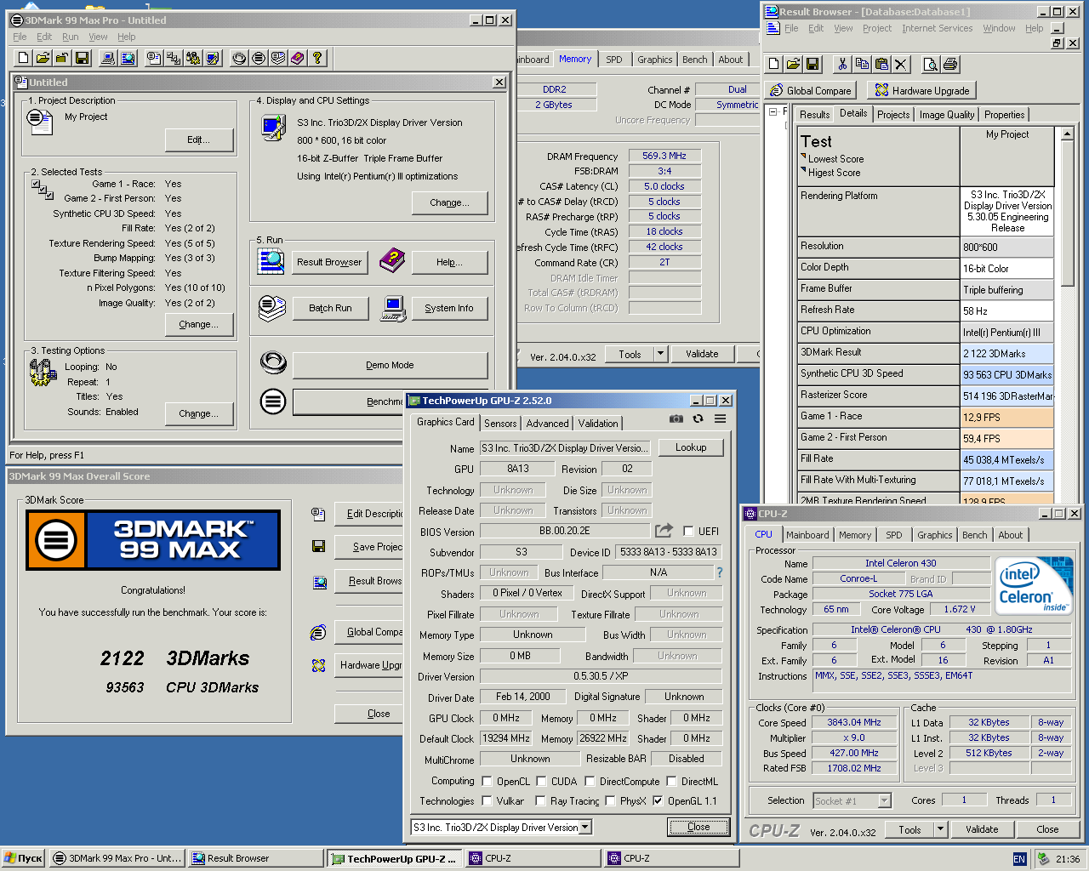The image size is (1089, 871).
Task: Toggle the PhysX checkbox
Action: coord(609,800)
